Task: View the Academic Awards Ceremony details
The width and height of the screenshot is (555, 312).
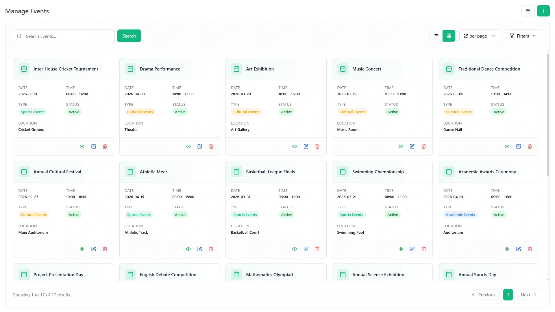Action: tap(507, 249)
